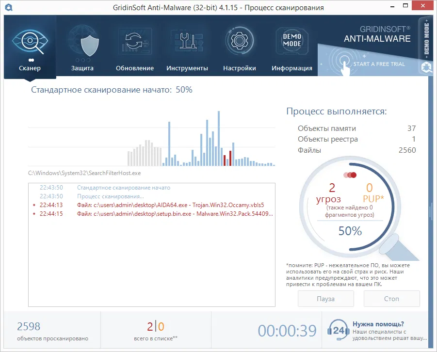Click the circular 50% progress ring
The width and height of the screenshot is (437, 352).
(x=350, y=206)
